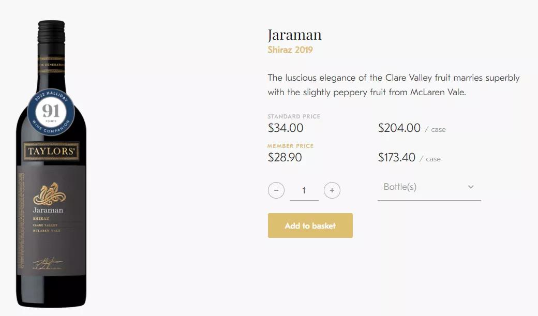The height and width of the screenshot is (316, 538).
Task: Click the Shiraz 2019 vintage subtitle
Action: click(290, 50)
